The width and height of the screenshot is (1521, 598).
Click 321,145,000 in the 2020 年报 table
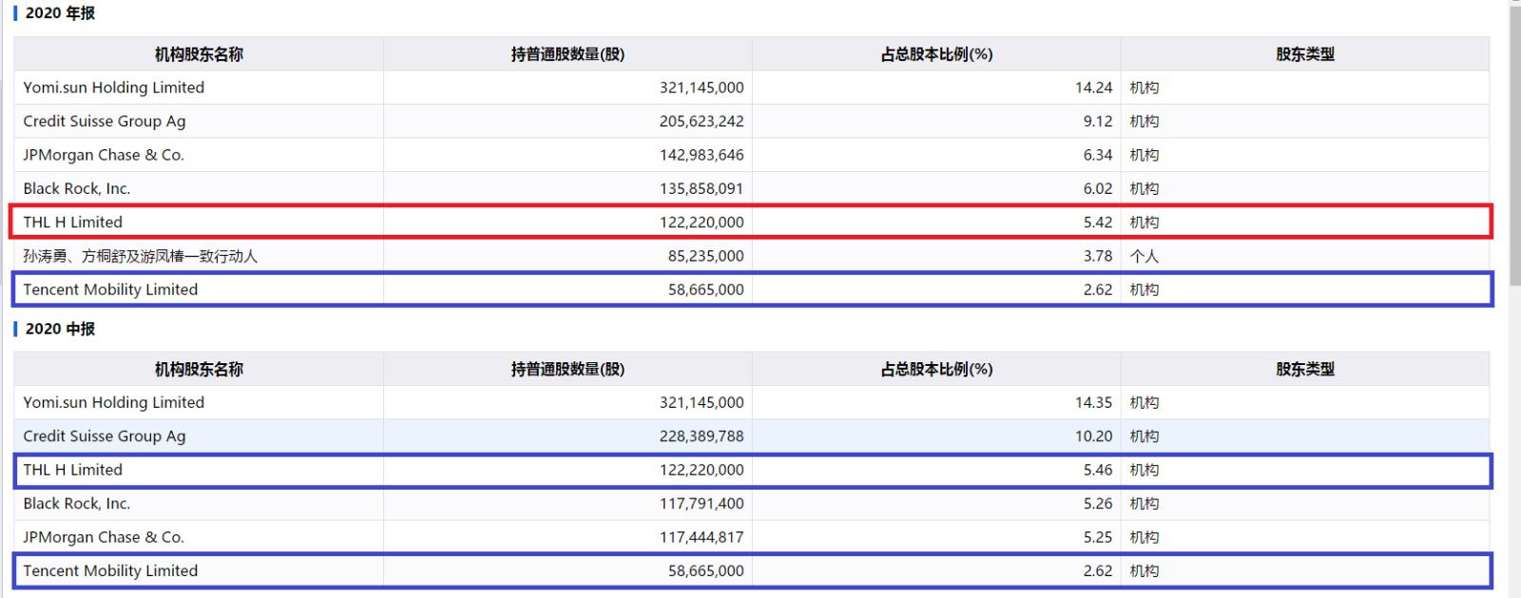(702, 87)
